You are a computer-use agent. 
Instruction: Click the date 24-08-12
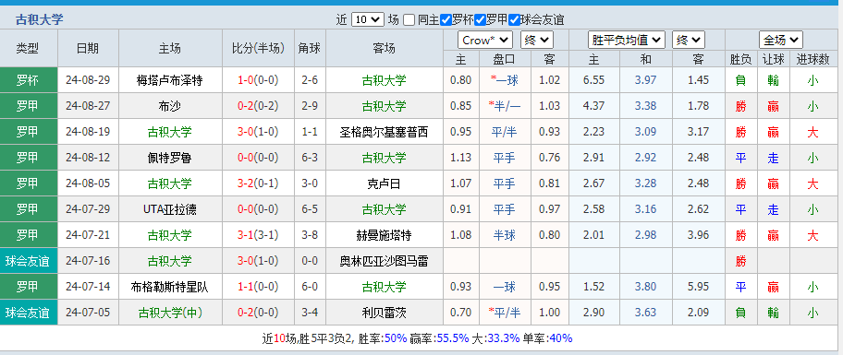click(88, 158)
